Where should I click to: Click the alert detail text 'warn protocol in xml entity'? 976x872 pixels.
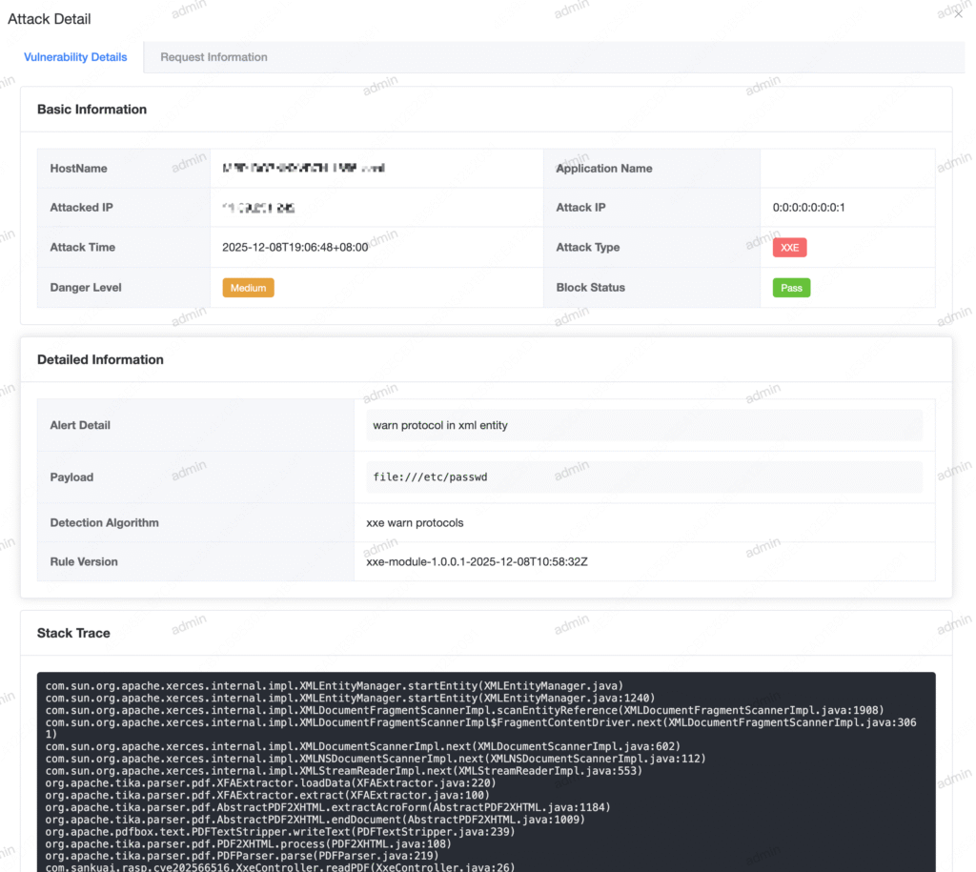(439, 425)
